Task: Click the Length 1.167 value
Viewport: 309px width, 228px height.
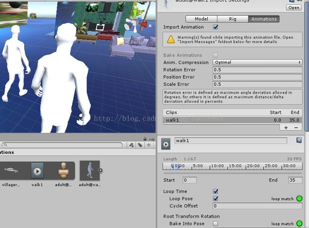Action: (190, 159)
